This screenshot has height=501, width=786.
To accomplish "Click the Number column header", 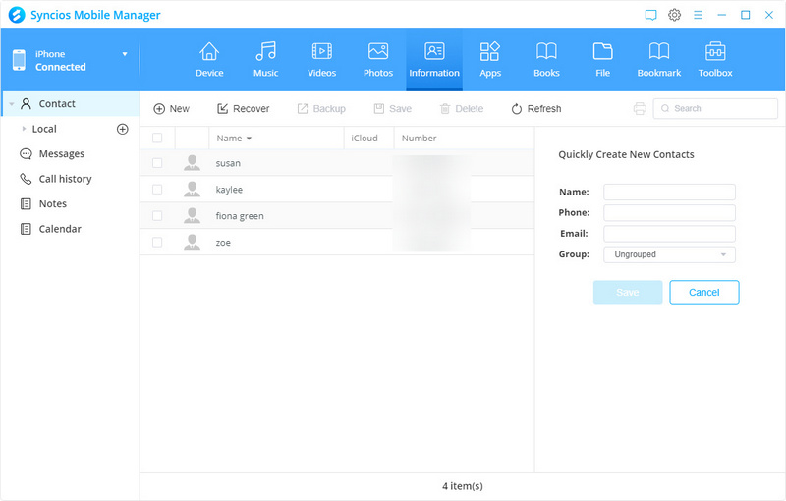I will tap(420, 139).
